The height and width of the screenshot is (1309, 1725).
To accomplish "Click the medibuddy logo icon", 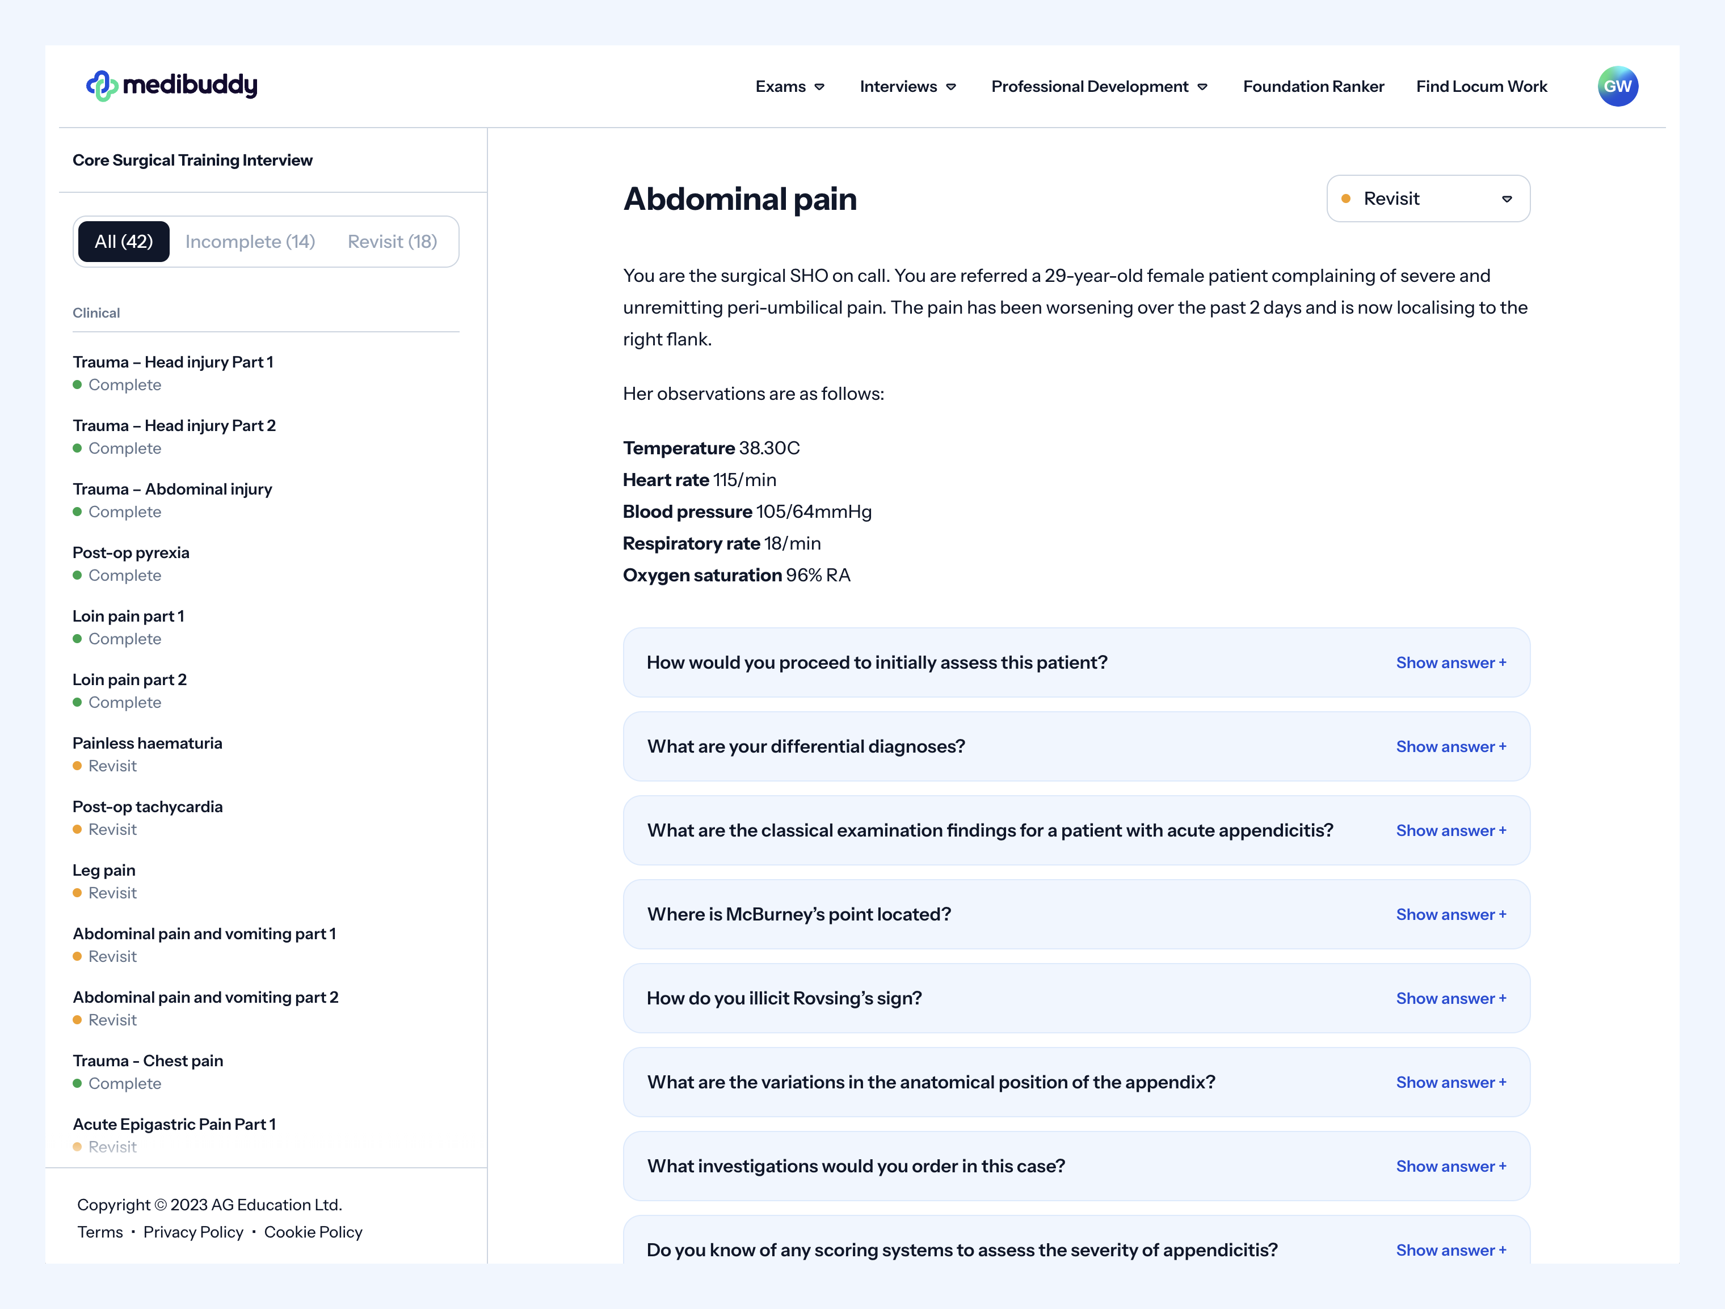I will pos(102,86).
